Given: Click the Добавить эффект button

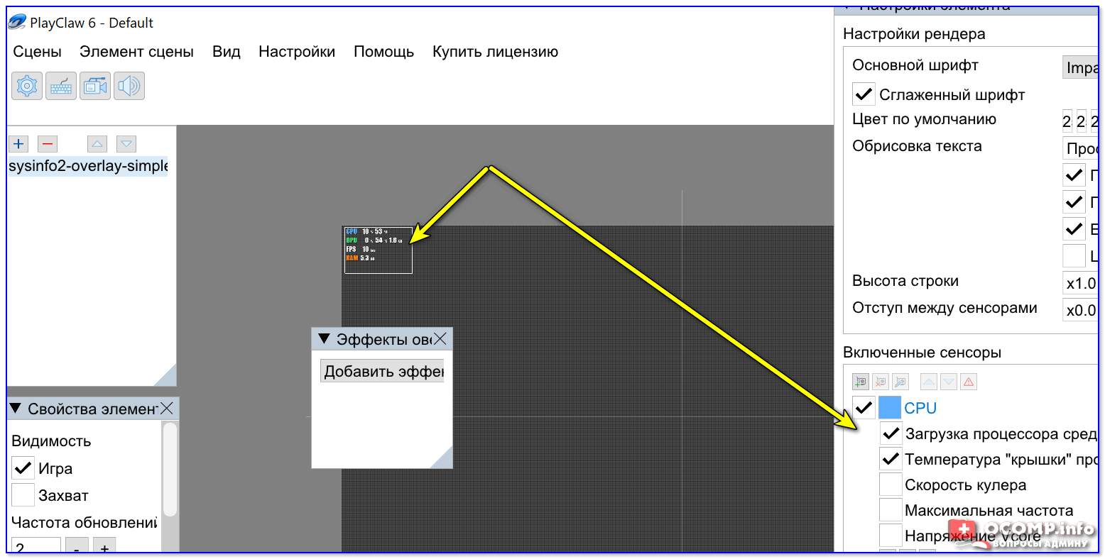Looking at the screenshot, I should pos(382,371).
